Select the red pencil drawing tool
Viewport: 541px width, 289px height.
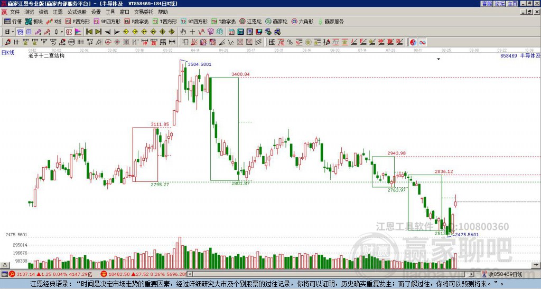(x=7, y=42)
